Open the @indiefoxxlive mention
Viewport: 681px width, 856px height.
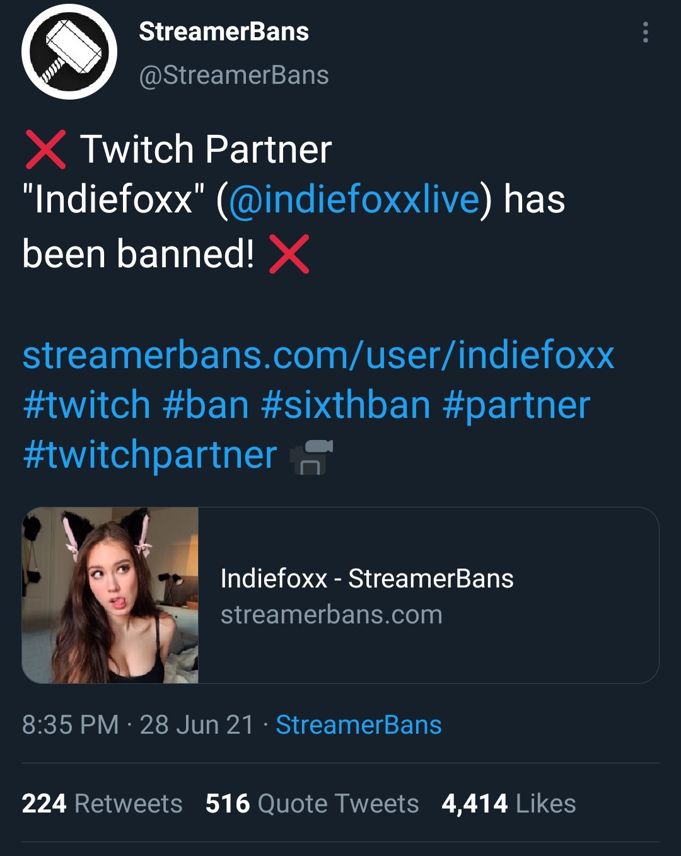[354, 200]
